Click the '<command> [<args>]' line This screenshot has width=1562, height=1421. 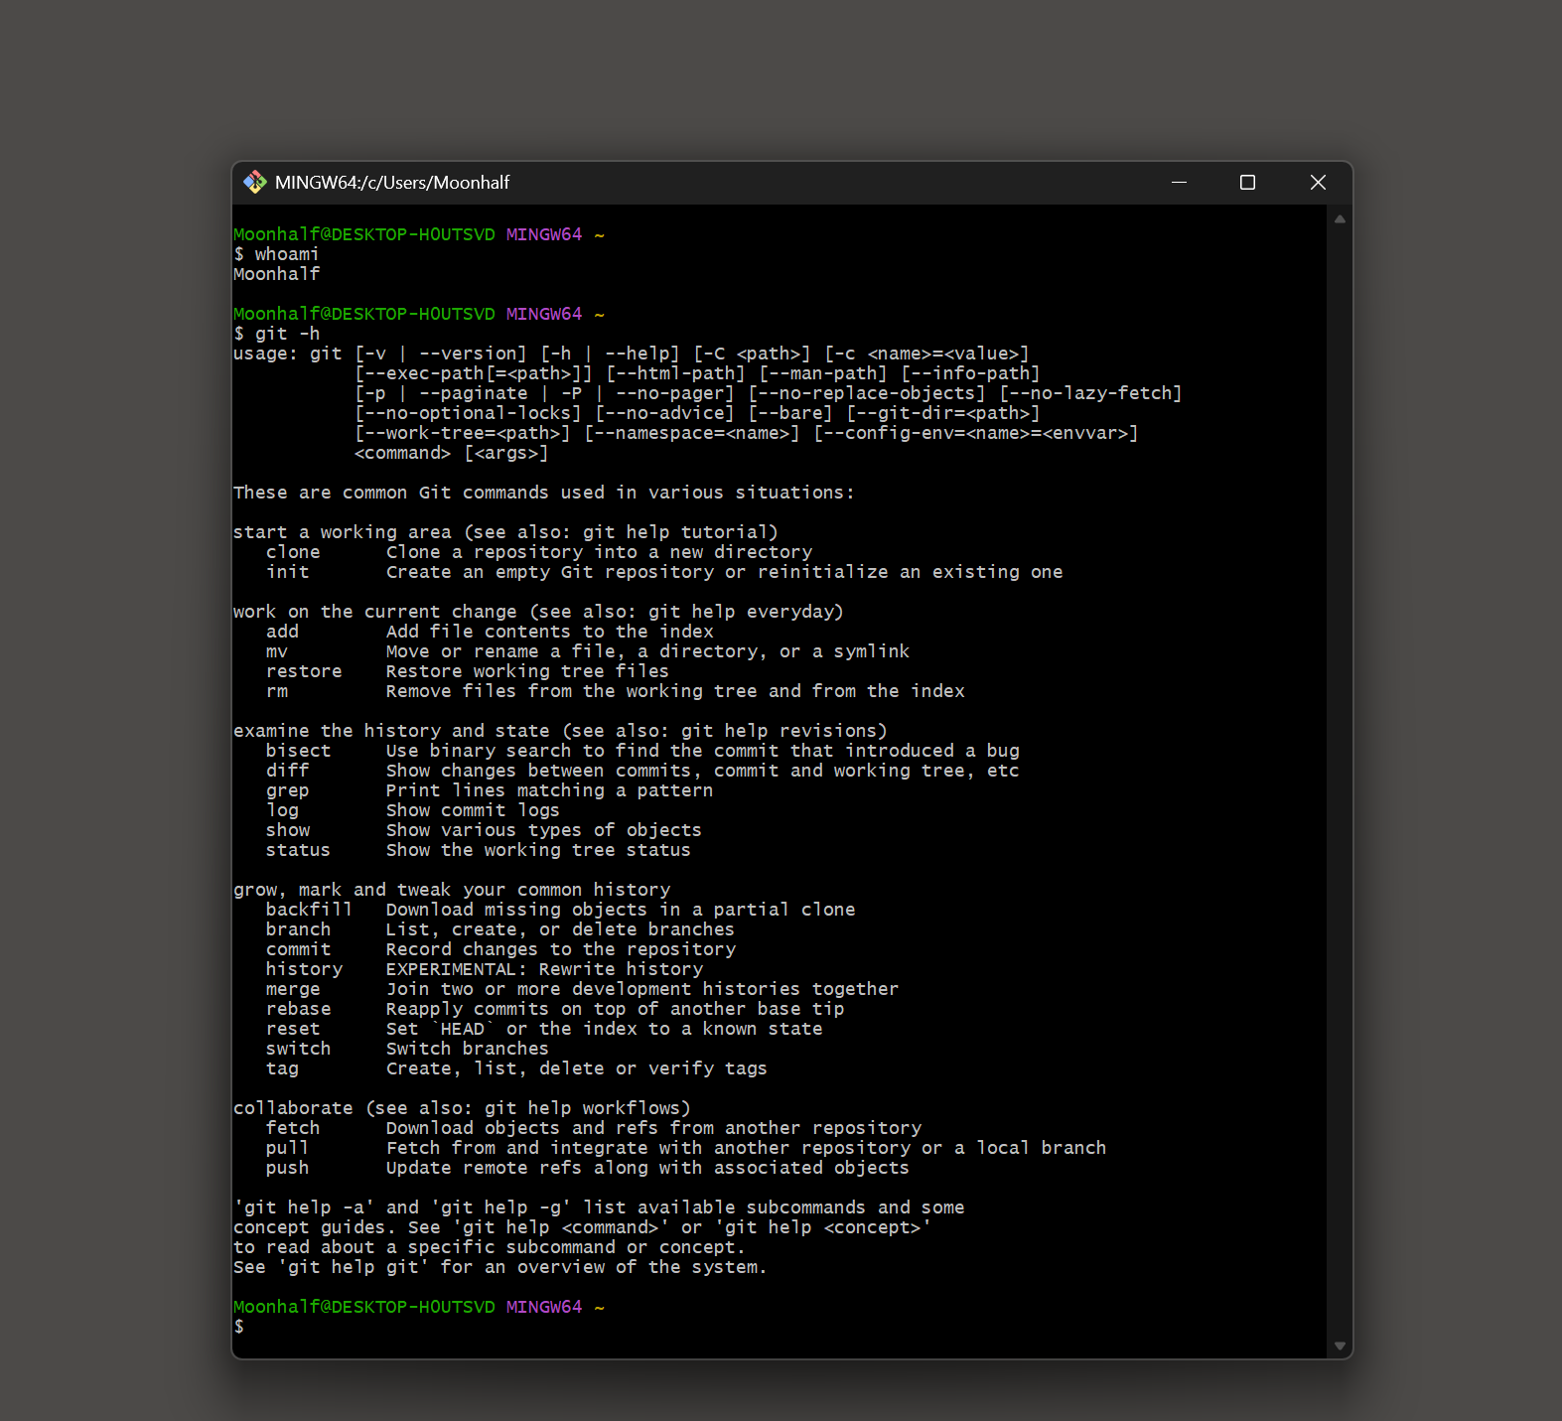point(452,453)
